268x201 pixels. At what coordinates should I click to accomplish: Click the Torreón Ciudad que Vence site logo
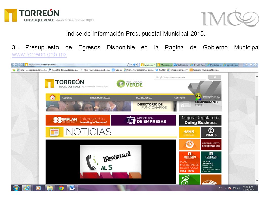pyautogui.click(x=77, y=83)
